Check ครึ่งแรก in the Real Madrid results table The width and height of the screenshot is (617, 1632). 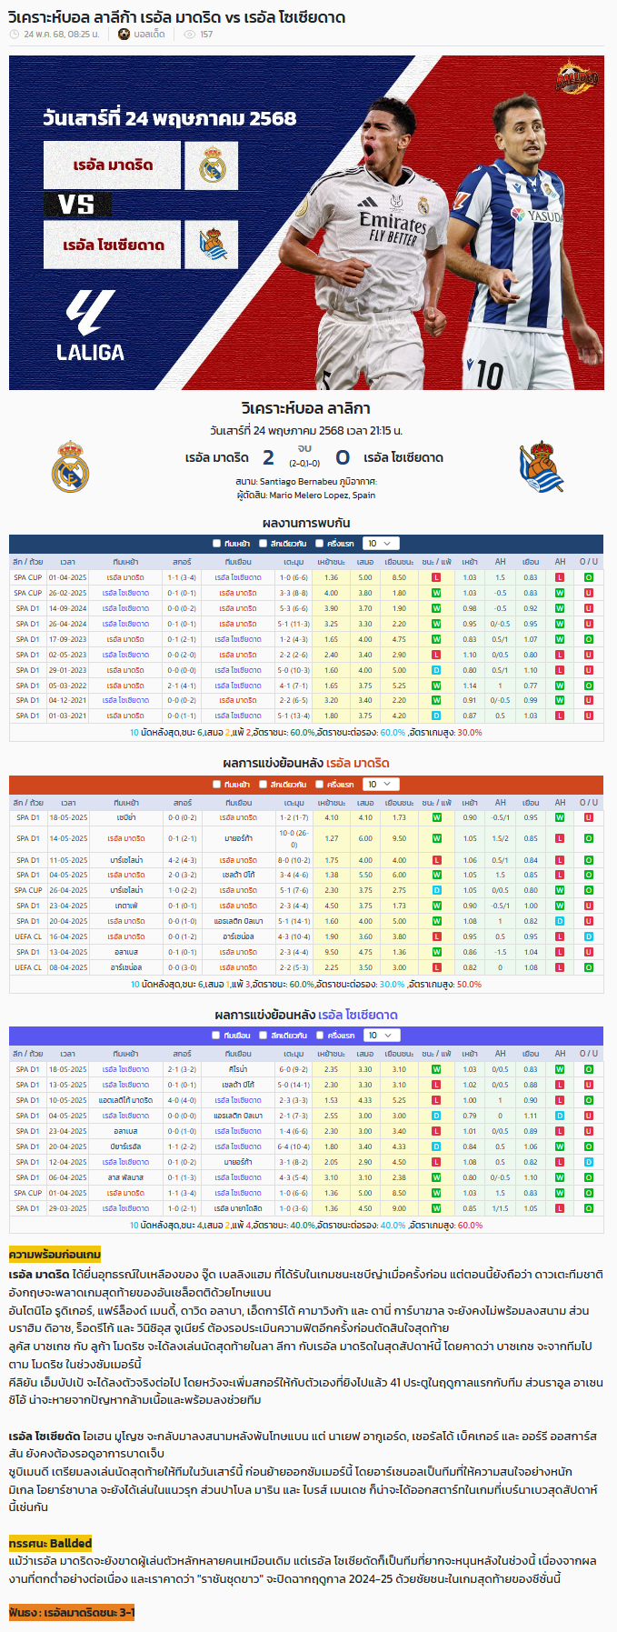(x=320, y=784)
